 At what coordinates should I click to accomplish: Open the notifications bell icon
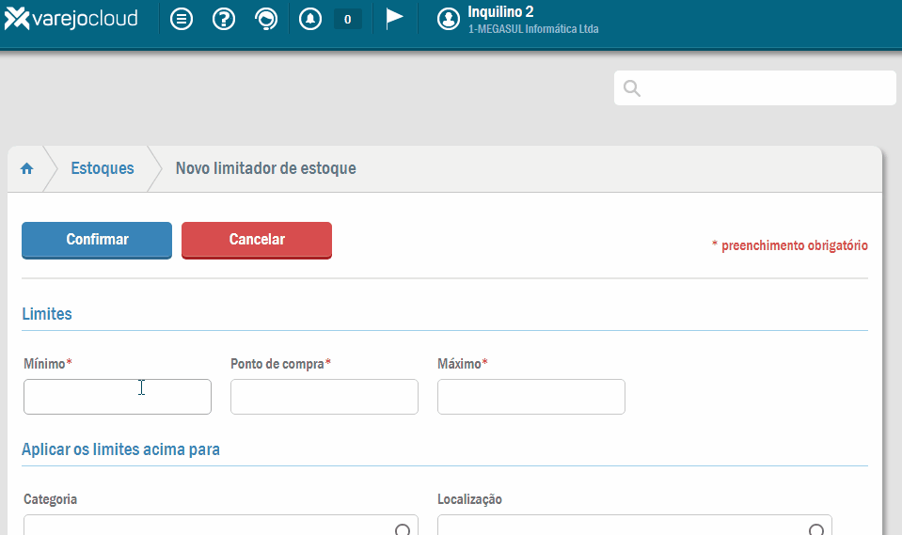[x=310, y=19]
